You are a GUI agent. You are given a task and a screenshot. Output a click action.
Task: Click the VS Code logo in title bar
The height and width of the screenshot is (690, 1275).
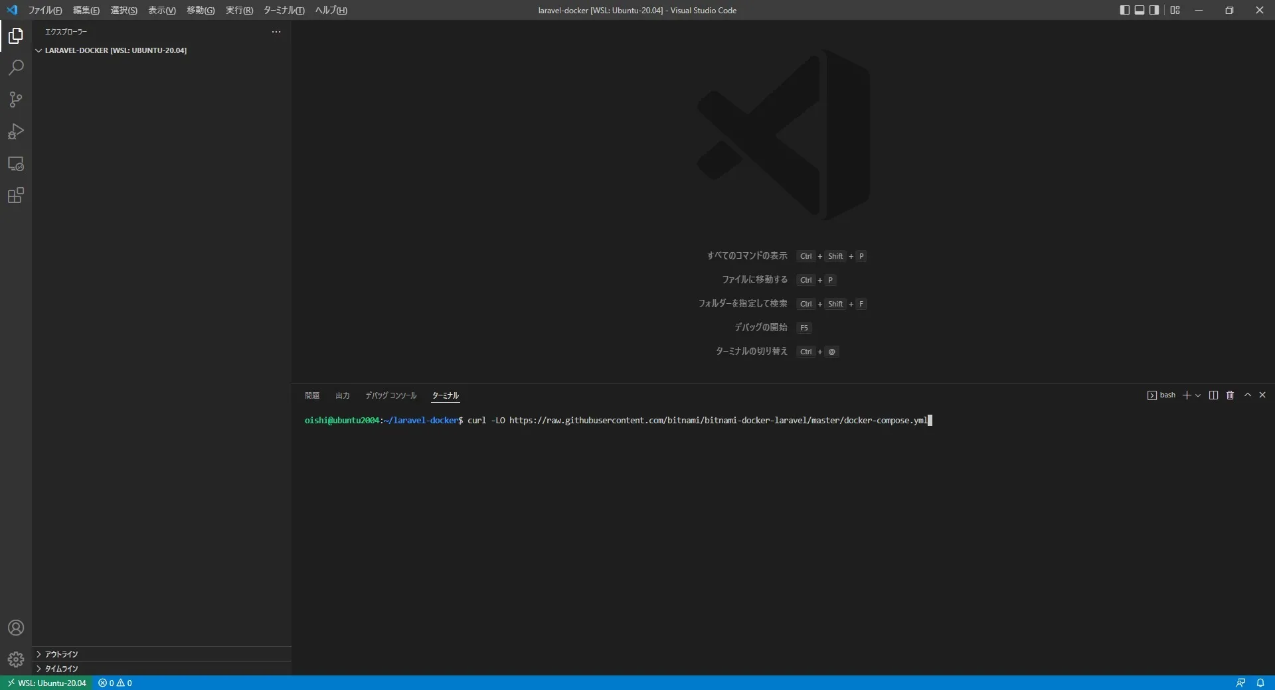(12, 10)
